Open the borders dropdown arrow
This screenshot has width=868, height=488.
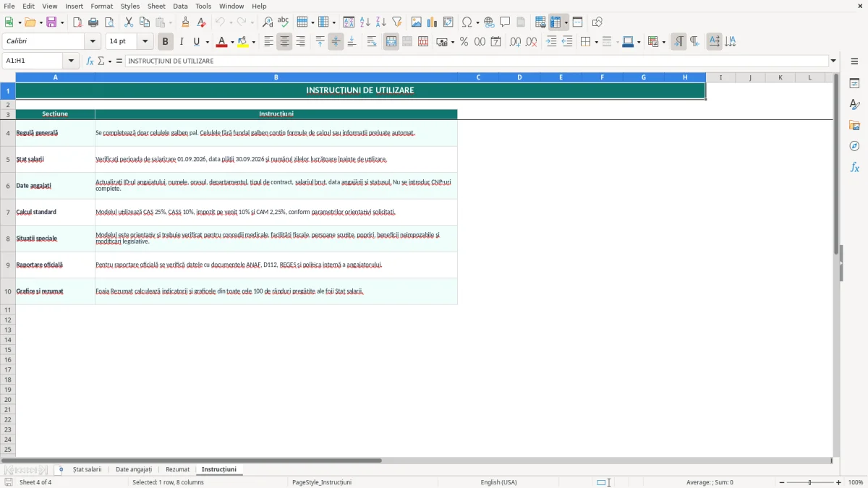pyautogui.click(x=595, y=42)
